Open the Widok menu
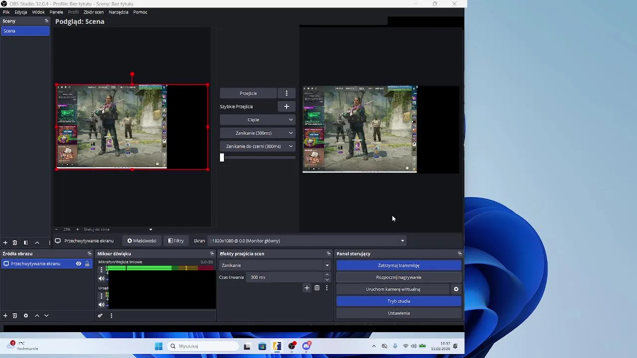The width and height of the screenshot is (637, 358). [x=38, y=12]
